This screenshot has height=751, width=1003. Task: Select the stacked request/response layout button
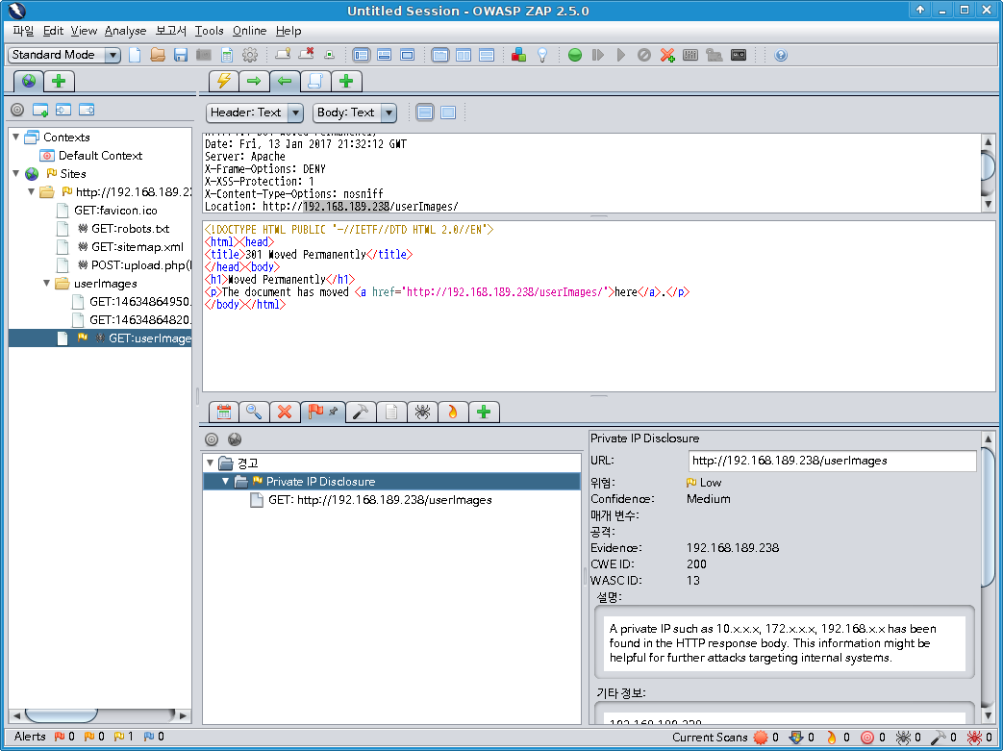pyautogui.click(x=487, y=55)
